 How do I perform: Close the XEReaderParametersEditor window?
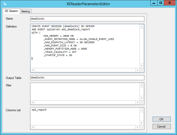(x=170, y=3)
